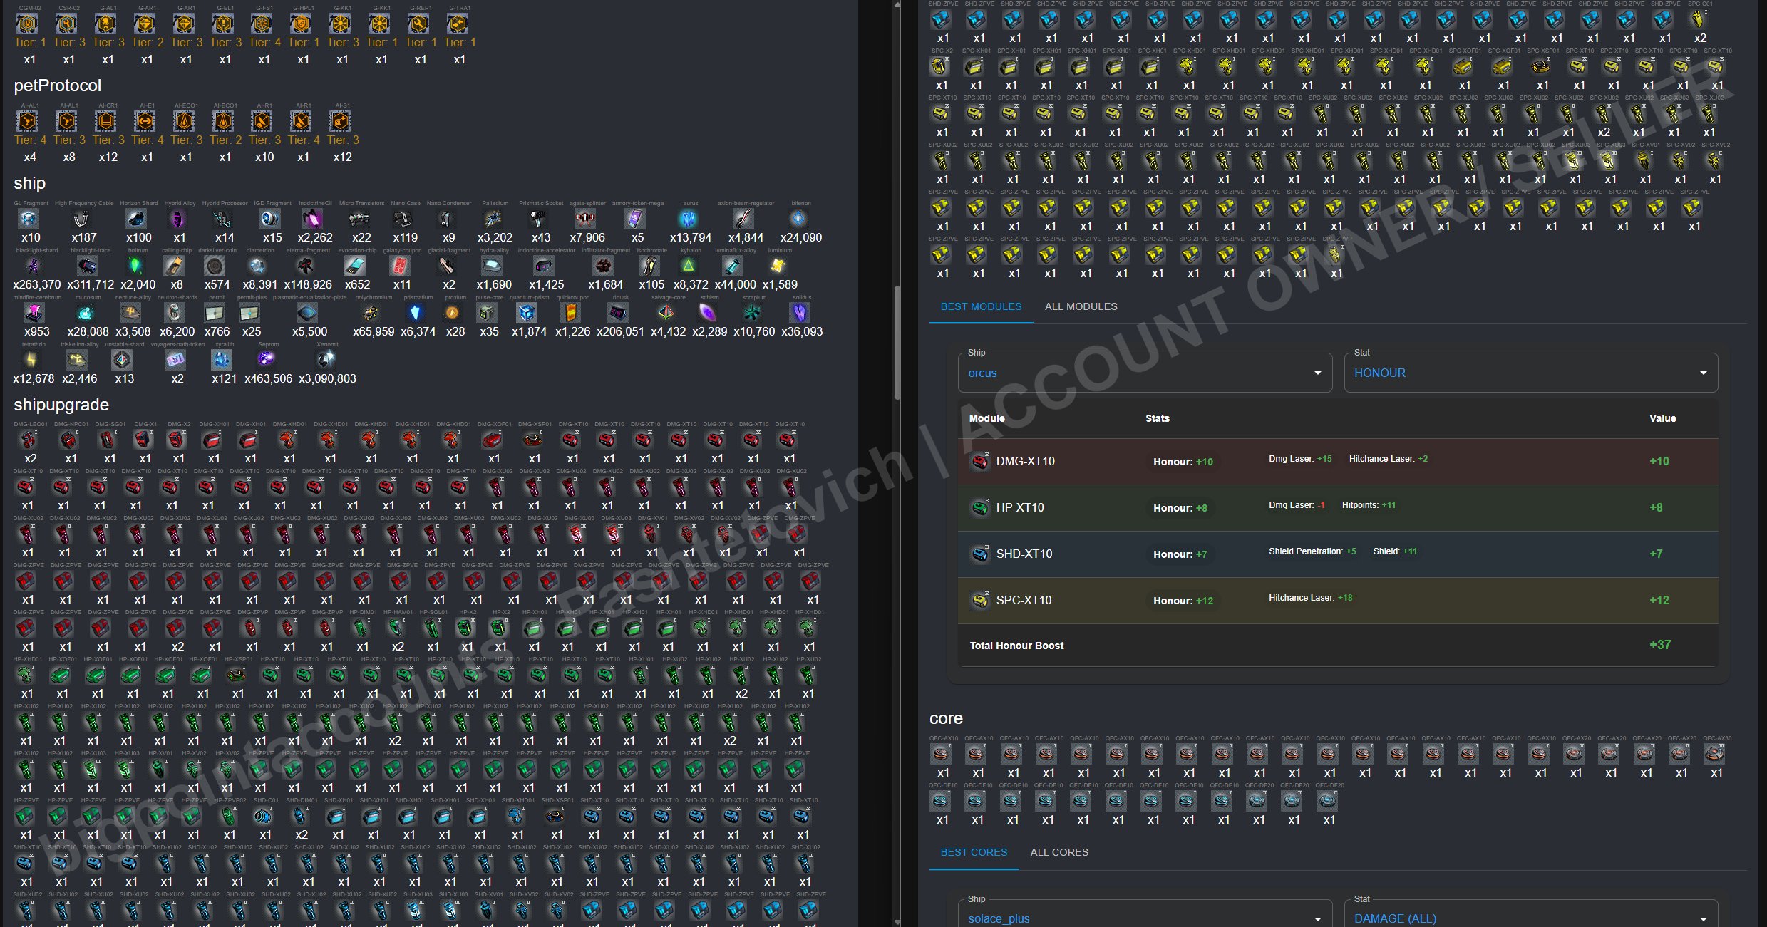Click the "Total Honour Boost" label
1767x927 pixels.
pyautogui.click(x=1016, y=646)
